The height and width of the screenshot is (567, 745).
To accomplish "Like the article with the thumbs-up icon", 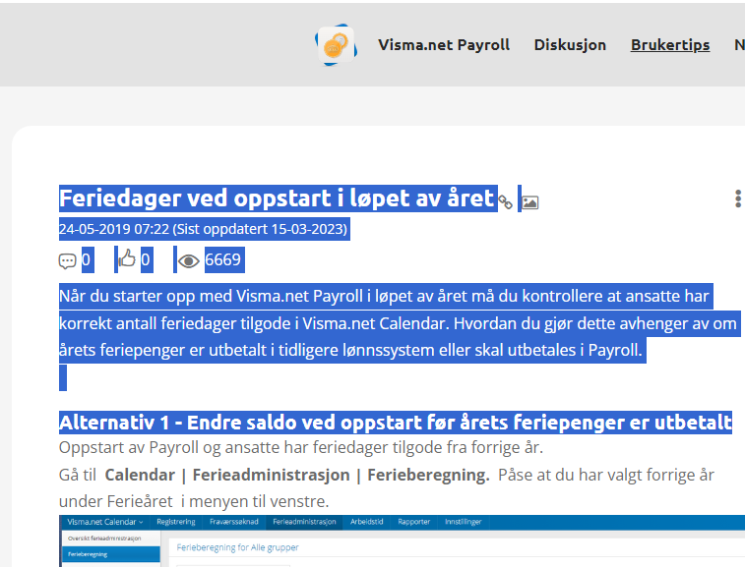I will [x=127, y=259].
